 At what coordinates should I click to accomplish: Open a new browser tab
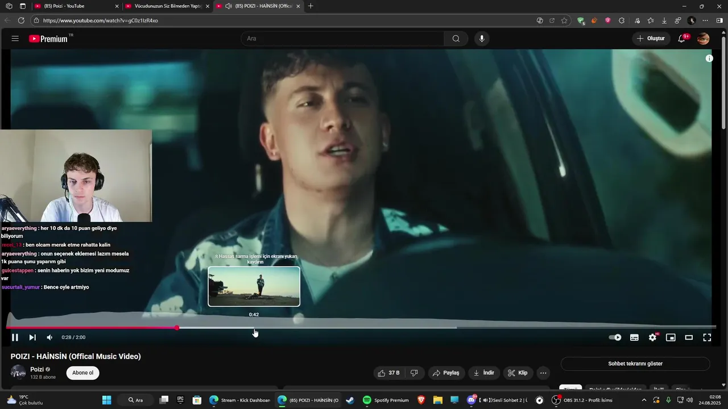coord(310,6)
